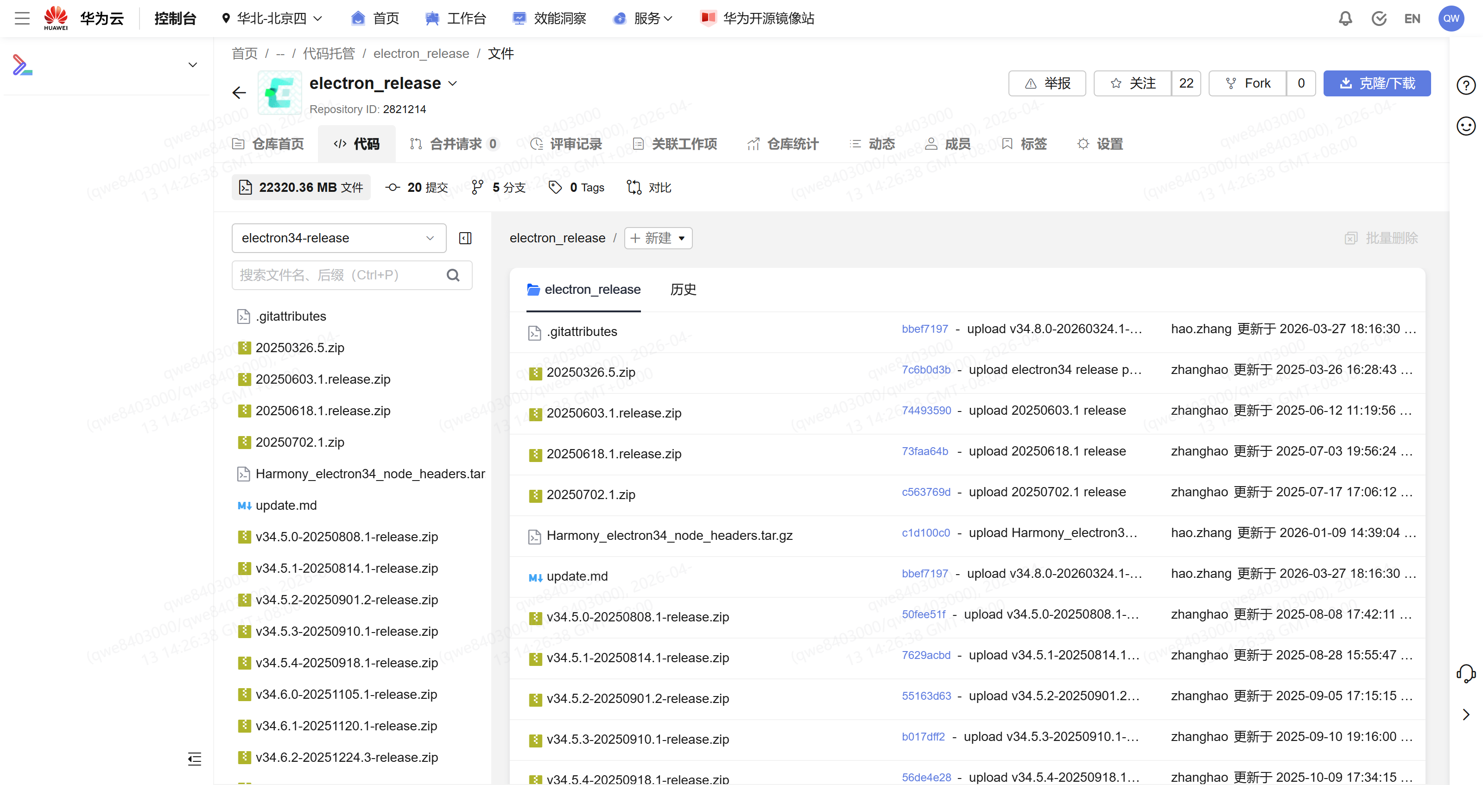
Task: Click the notification bell icon
Action: (x=1345, y=19)
